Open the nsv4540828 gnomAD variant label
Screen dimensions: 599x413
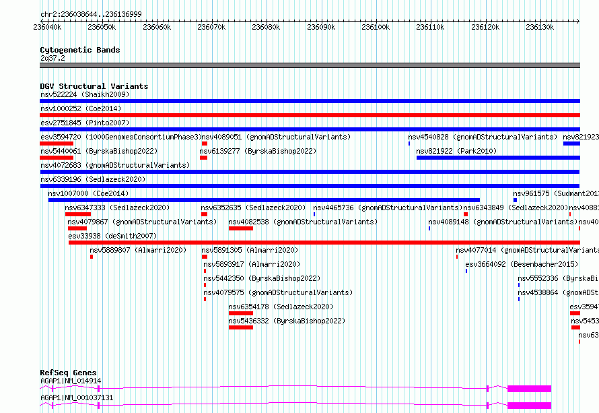tap(483, 137)
